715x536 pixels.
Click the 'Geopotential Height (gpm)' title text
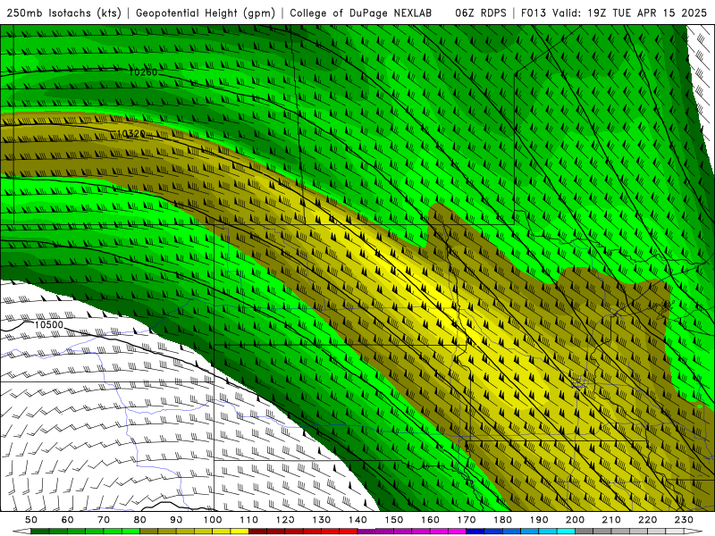pos(206,13)
